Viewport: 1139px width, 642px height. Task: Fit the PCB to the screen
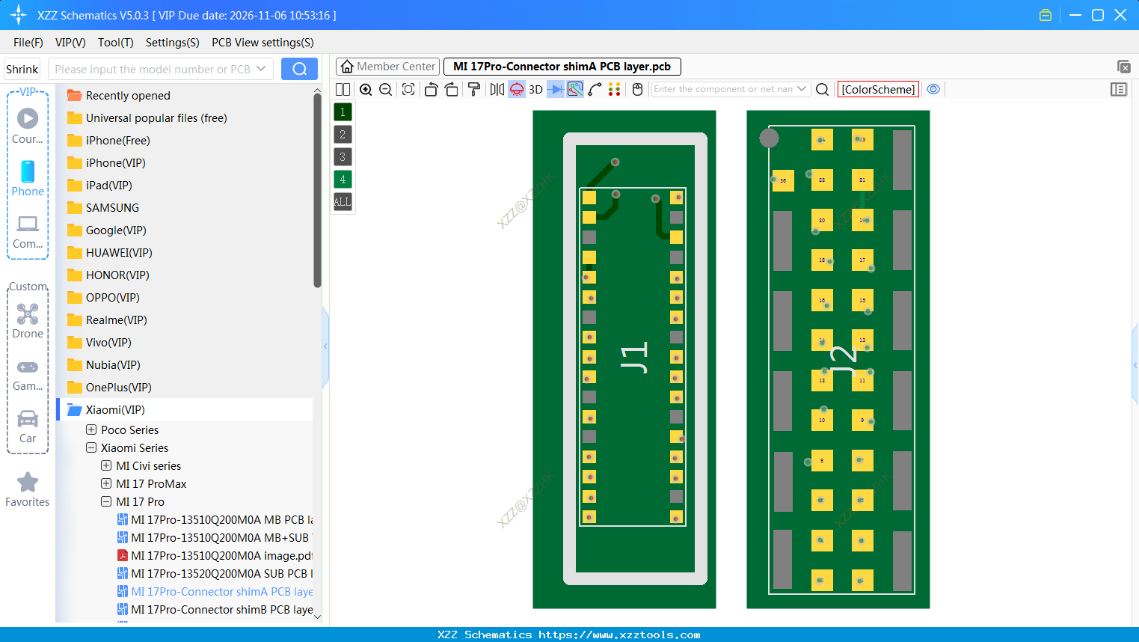tap(408, 90)
